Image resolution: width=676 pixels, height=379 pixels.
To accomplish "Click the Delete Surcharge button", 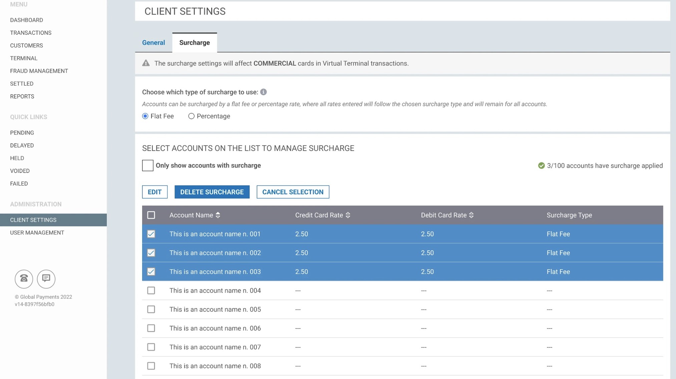I will [x=212, y=192].
